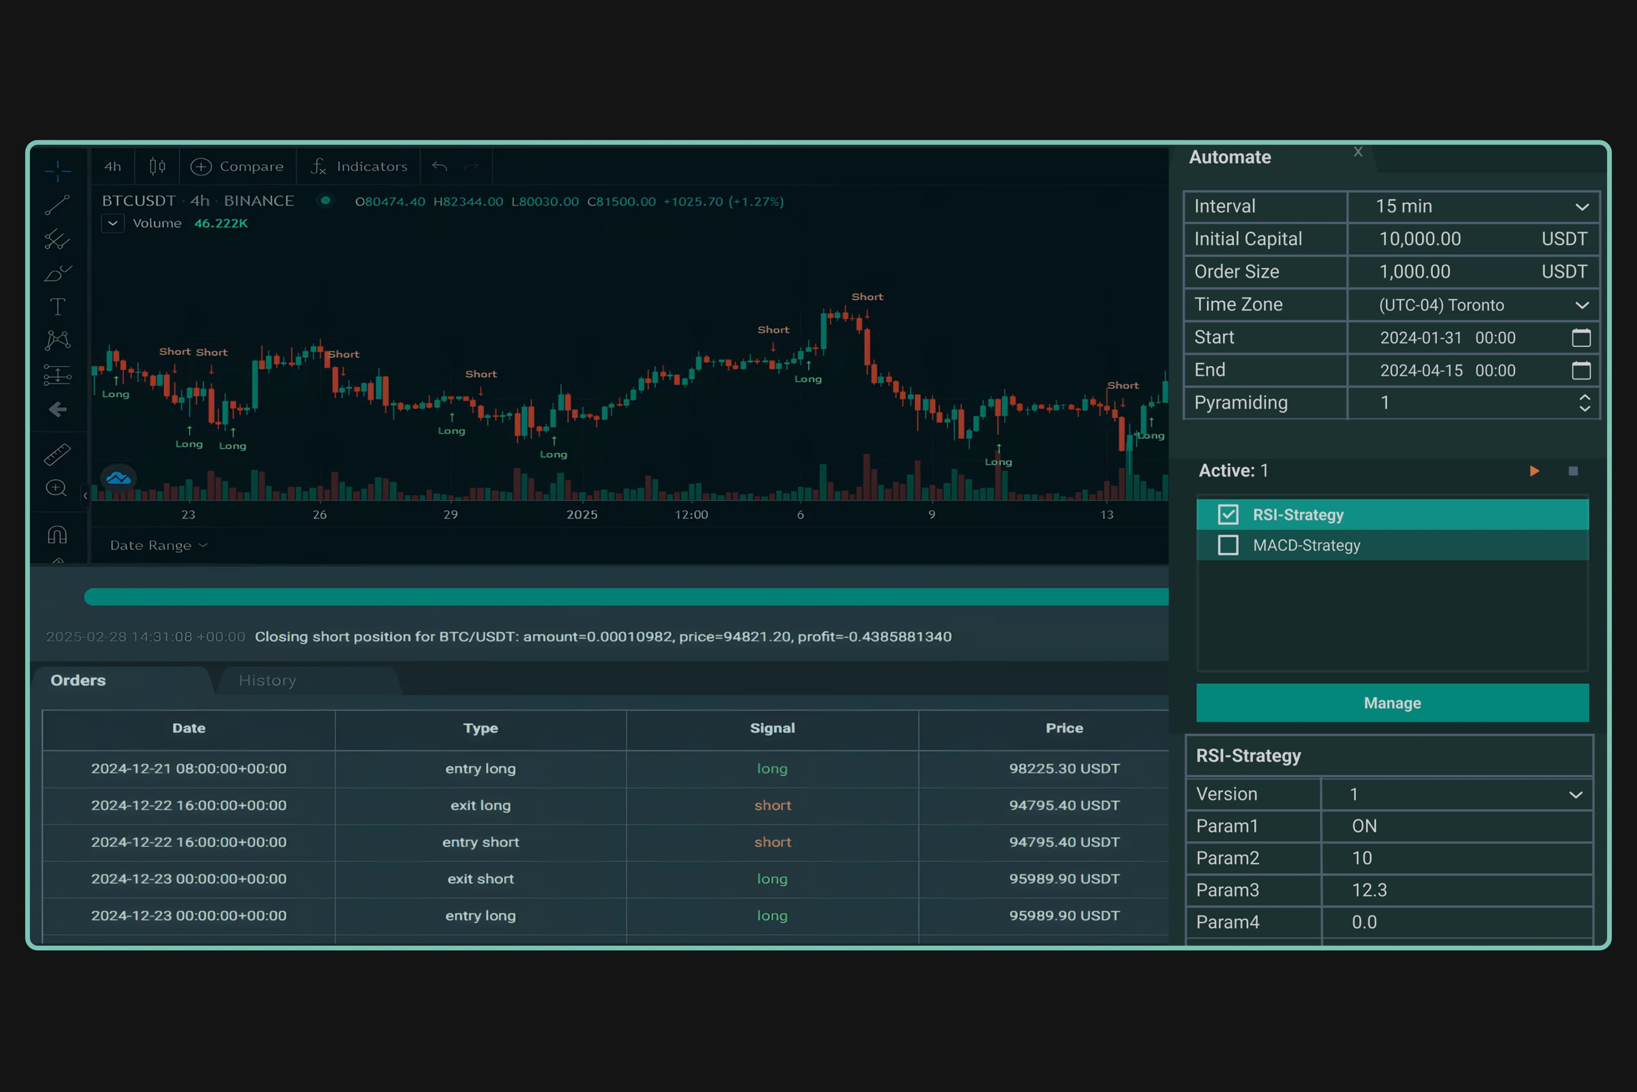Open the RSI-Strategy Version dropdown

click(x=1575, y=794)
